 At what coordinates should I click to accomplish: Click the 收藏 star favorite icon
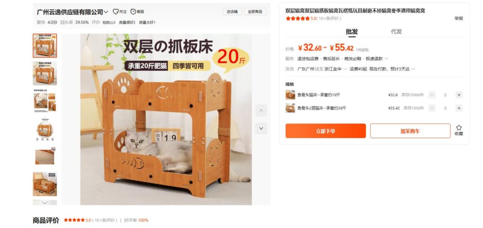point(458,128)
